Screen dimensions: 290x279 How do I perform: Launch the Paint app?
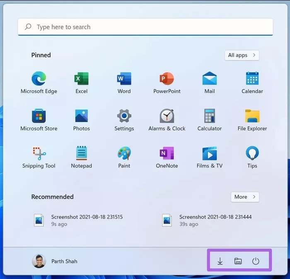click(x=124, y=157)
